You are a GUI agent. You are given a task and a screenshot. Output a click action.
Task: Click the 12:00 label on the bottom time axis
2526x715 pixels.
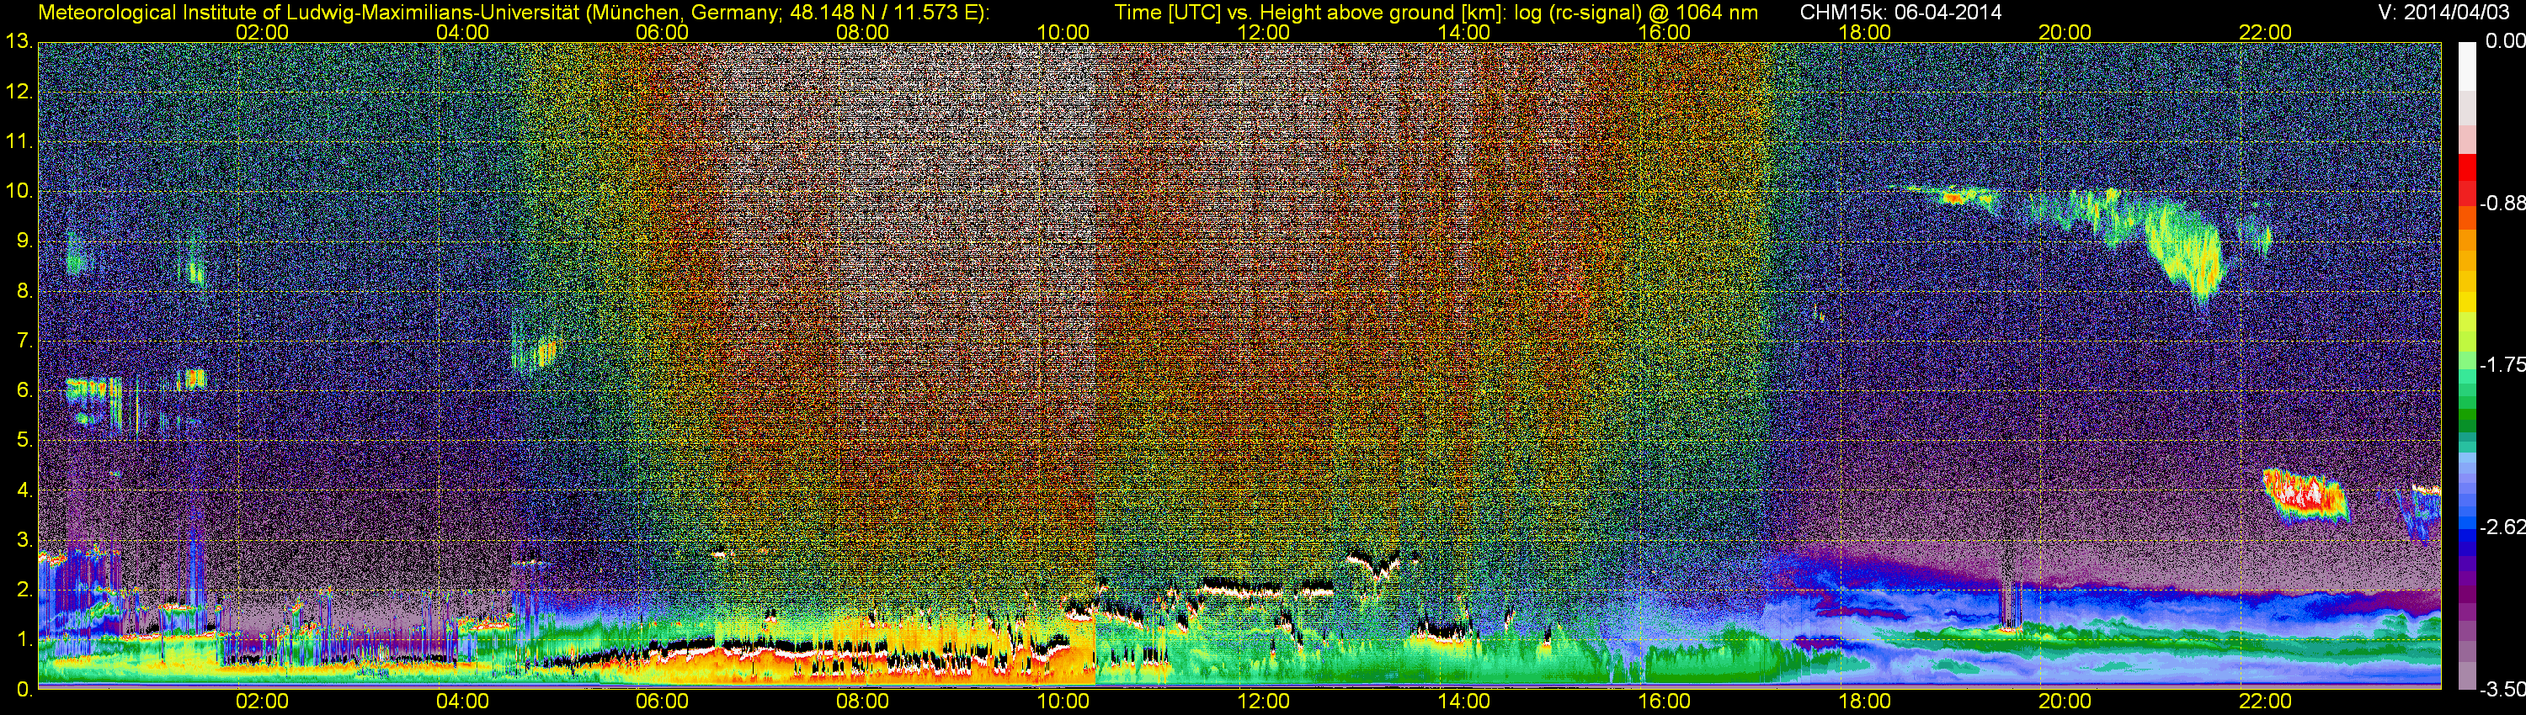point(1263,702)
